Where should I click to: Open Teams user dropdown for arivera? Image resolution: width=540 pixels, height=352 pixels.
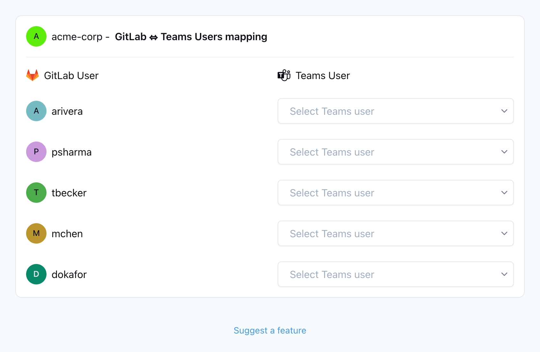click(x=396, y=111)
